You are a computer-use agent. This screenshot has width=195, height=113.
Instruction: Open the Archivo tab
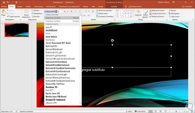4,6
